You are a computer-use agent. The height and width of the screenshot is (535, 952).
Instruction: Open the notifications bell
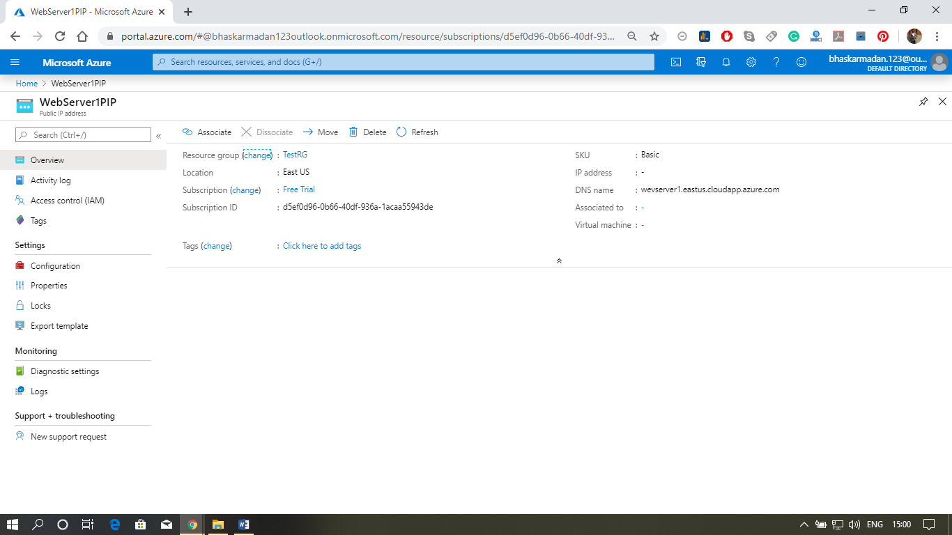tap(726, 62)
